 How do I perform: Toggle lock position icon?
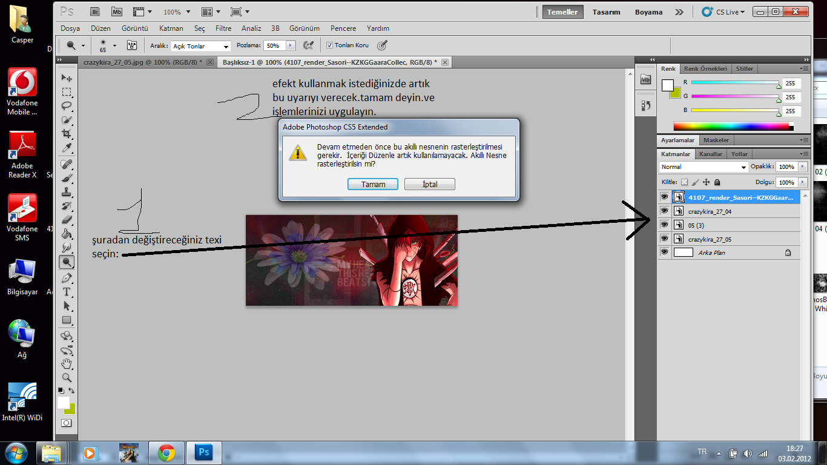(x=707, y=182)
